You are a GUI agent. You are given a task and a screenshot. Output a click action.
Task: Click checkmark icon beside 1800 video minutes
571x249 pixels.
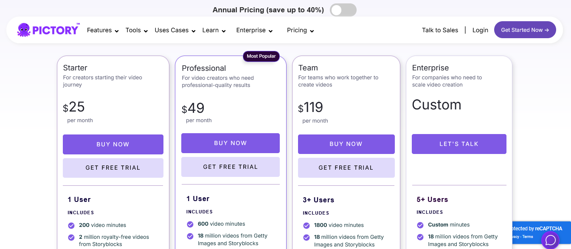[307, 225]
